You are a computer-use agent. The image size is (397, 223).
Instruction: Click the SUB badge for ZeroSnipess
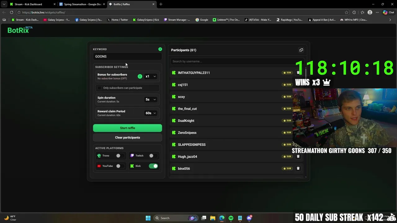(x=287, y=133)
